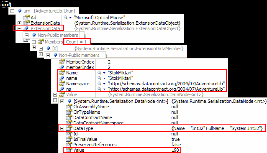Select the ExtensionData ExtensionDataObject value

click(x=127, y=23)
